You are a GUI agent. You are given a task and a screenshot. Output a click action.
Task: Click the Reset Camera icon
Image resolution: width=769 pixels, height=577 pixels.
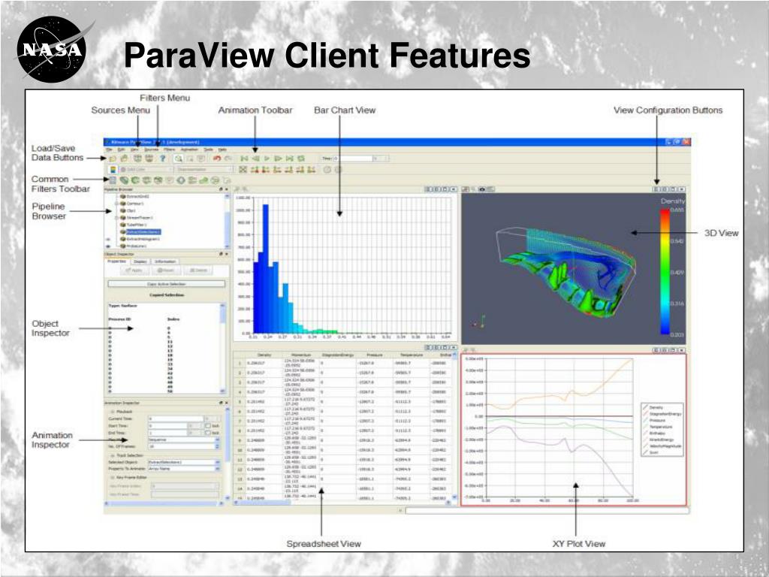tap(243, 169)
